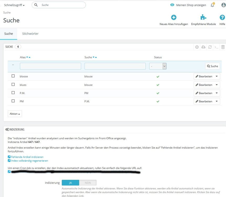
Task: Toggle status checkmark for P.M. alias
Action: [x=158, y=93]
